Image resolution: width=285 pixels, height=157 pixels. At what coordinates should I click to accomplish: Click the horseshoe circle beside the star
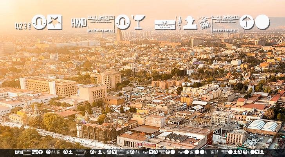[39, 22]
